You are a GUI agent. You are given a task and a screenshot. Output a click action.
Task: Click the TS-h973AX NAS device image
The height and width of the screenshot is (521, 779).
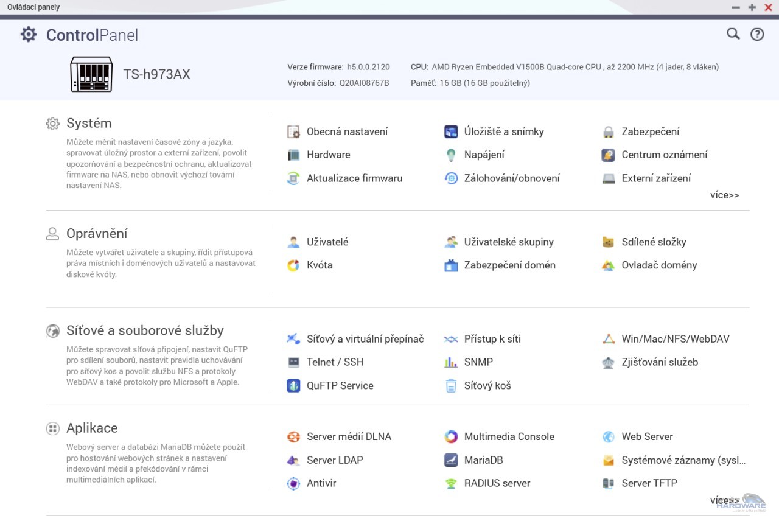(x=91, y=74)
